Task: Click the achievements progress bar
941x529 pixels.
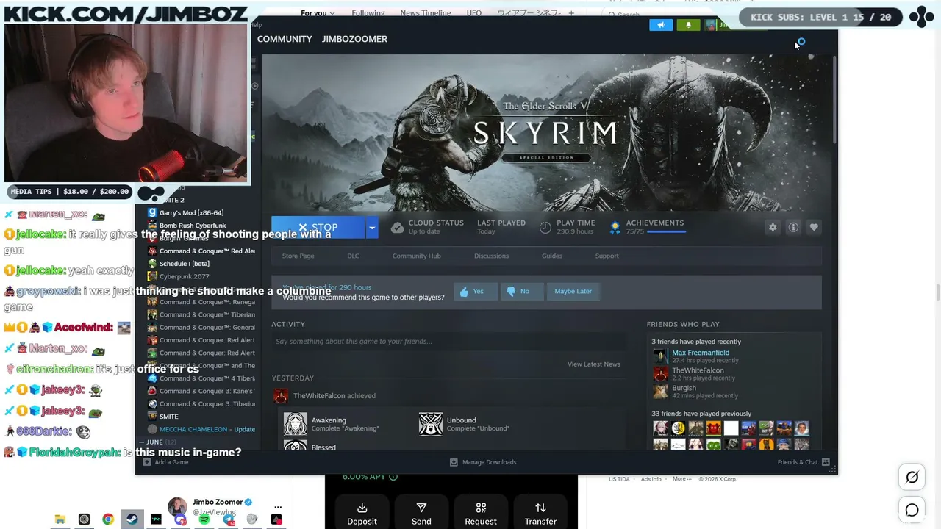Action: coord(667,232)
